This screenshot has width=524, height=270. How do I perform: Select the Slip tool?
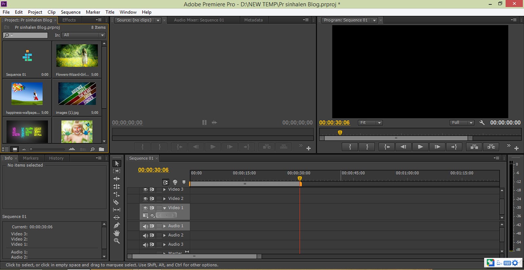coord(117,210)
